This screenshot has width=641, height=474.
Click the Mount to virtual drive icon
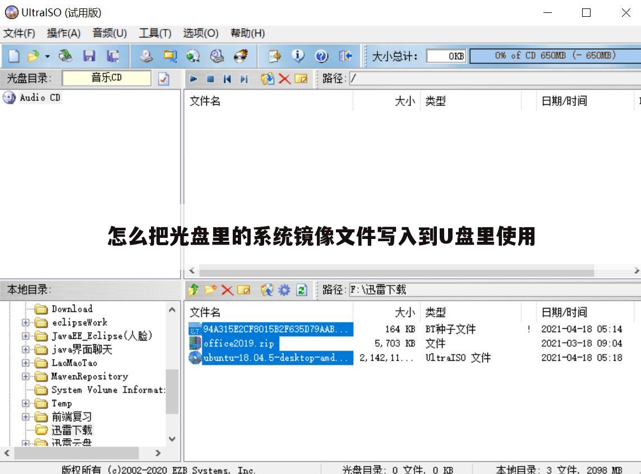pos(217,56)
